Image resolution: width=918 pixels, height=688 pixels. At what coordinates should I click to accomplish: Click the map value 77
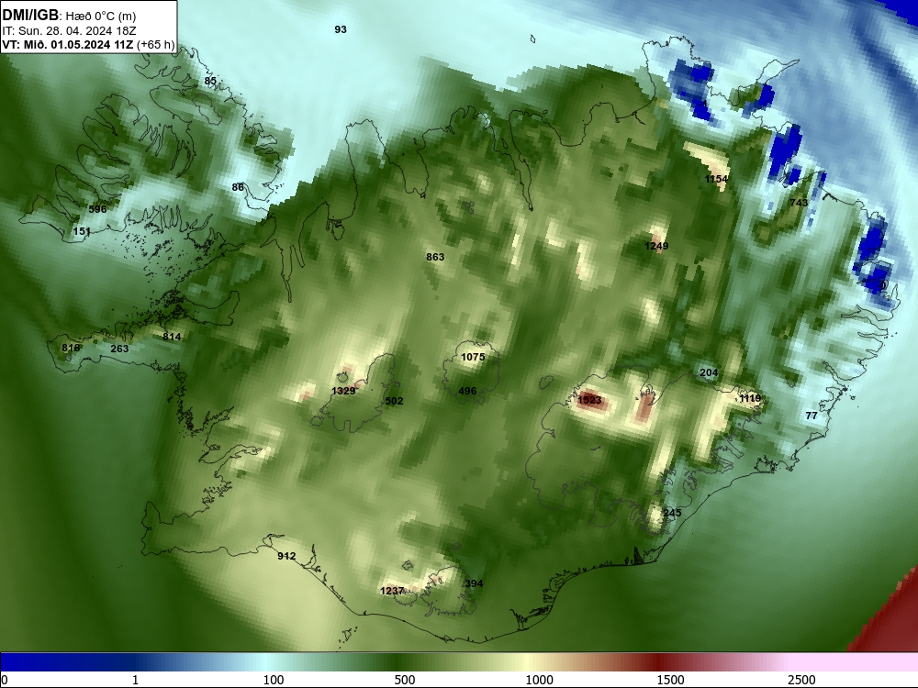click(812, 416)
